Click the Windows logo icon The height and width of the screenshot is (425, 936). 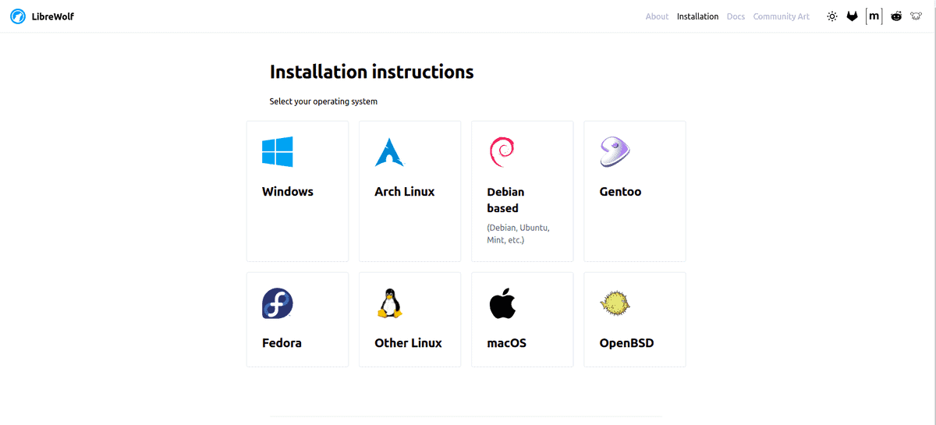pyautogui.click(x=278, y=152)
